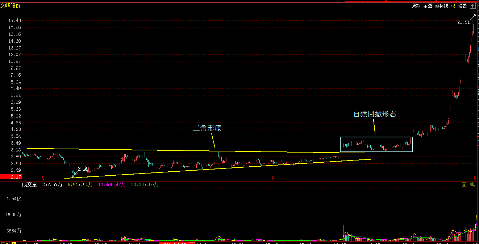Viewport: 479px width, 244px height.
Task: Click the 4.65 price axis label
Action: tap(16, 123)
